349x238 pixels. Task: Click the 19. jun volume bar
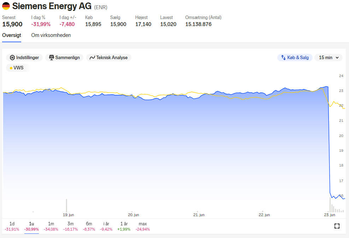pos(66,205)
